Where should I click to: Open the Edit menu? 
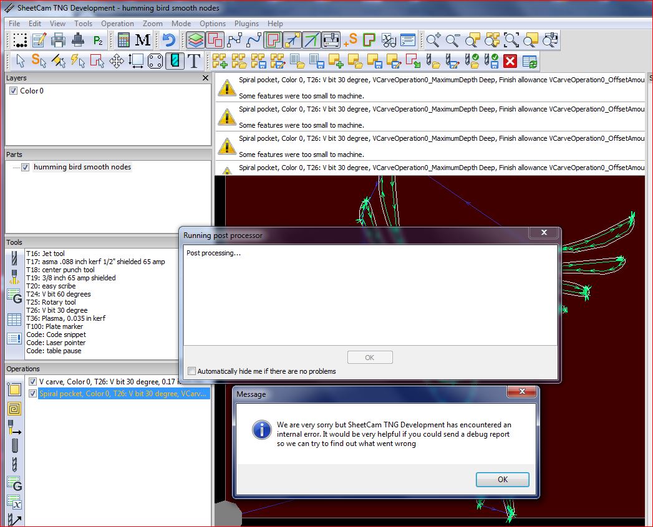[x=34, y=24]
